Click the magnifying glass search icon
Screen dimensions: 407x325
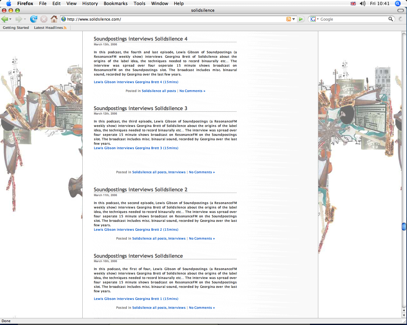[390, 19]
